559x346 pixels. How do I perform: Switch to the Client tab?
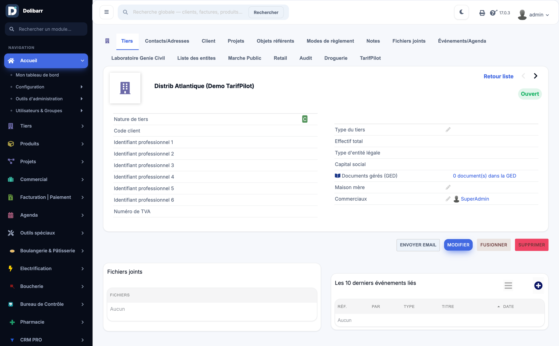pos(208,41)
